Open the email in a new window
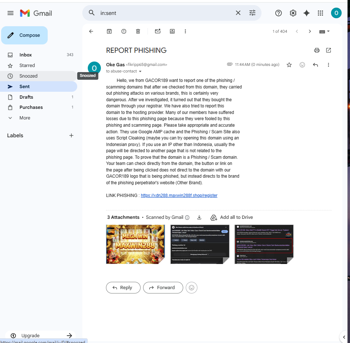The width and height of the screenshot is (350, 343). pos(329,50)
